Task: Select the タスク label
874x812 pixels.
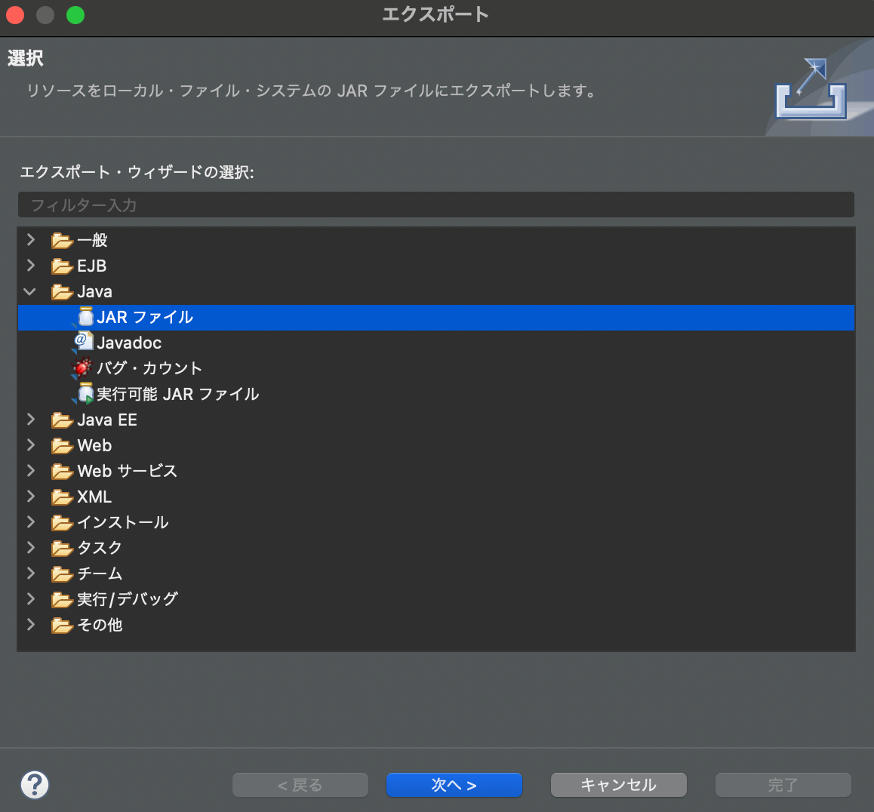Action: click(100, 548)
